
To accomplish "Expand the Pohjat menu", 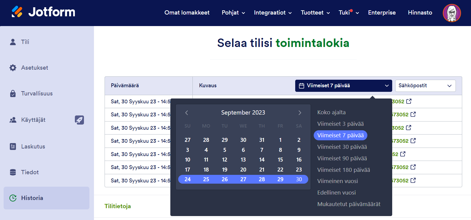I will (x=233, y=13).
